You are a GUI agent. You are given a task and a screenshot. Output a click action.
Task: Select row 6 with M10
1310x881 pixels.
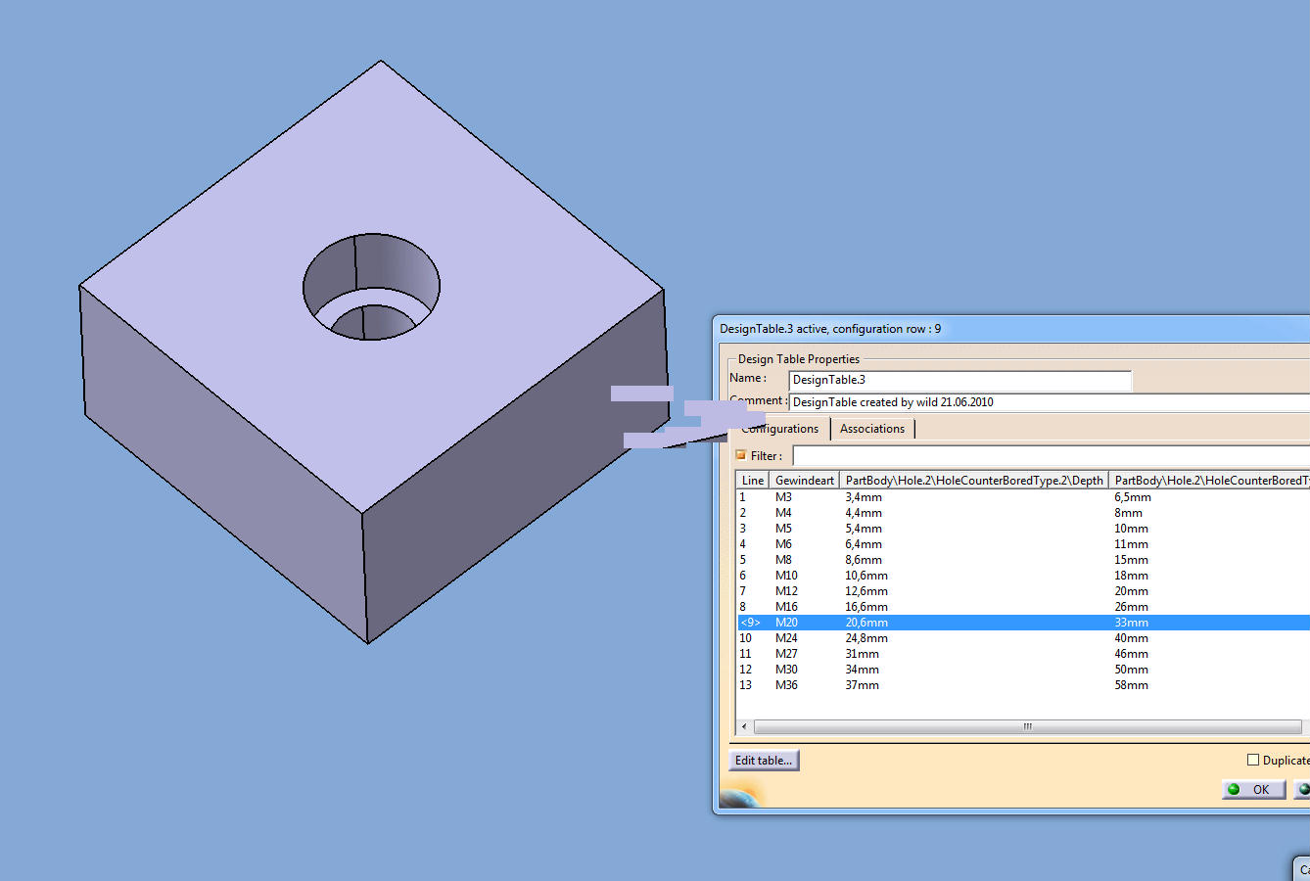1023,576
